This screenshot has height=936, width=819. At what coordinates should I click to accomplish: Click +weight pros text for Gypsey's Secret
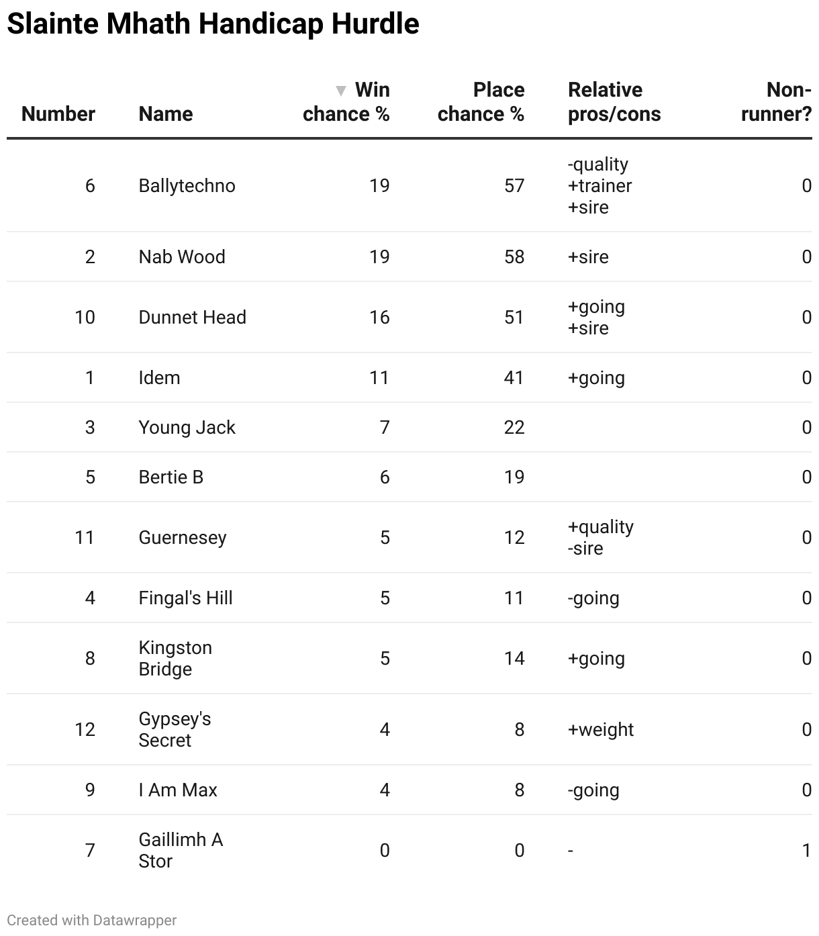[601, 730]
